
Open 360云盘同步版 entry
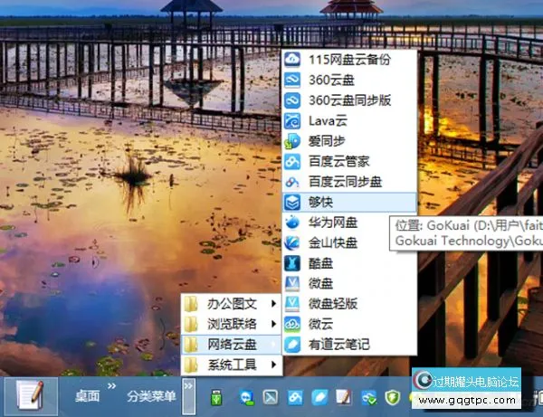tap(349, 100)
